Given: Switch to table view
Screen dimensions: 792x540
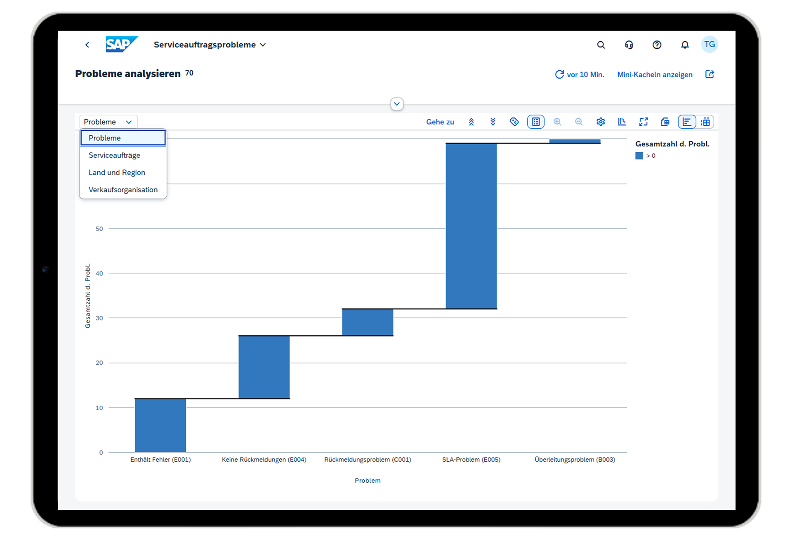Looking at the screenshot, I should 705,122.
